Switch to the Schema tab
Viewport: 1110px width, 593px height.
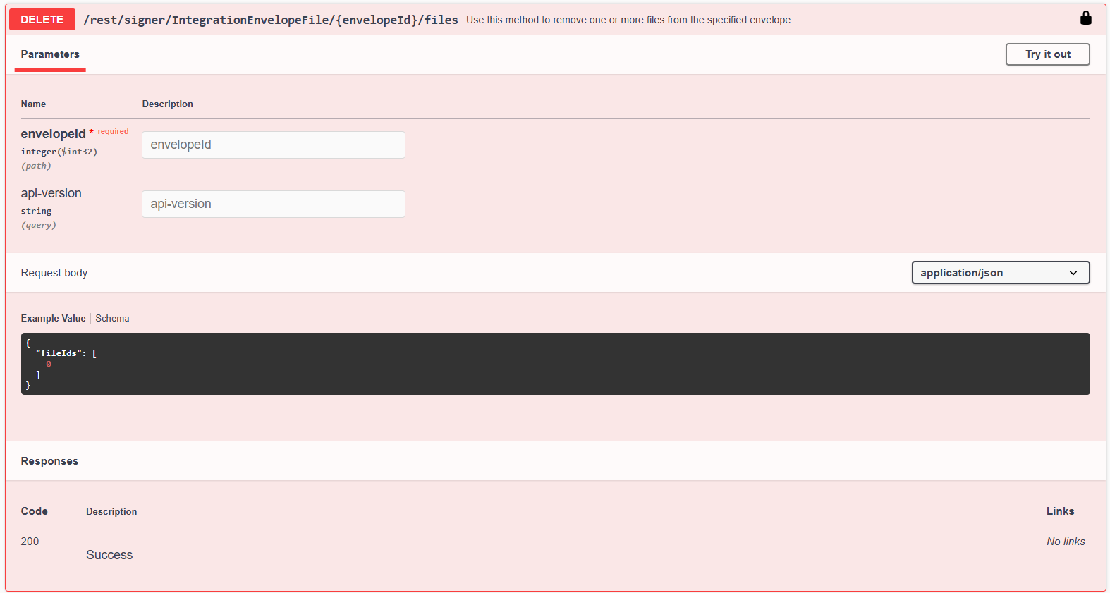112,319
